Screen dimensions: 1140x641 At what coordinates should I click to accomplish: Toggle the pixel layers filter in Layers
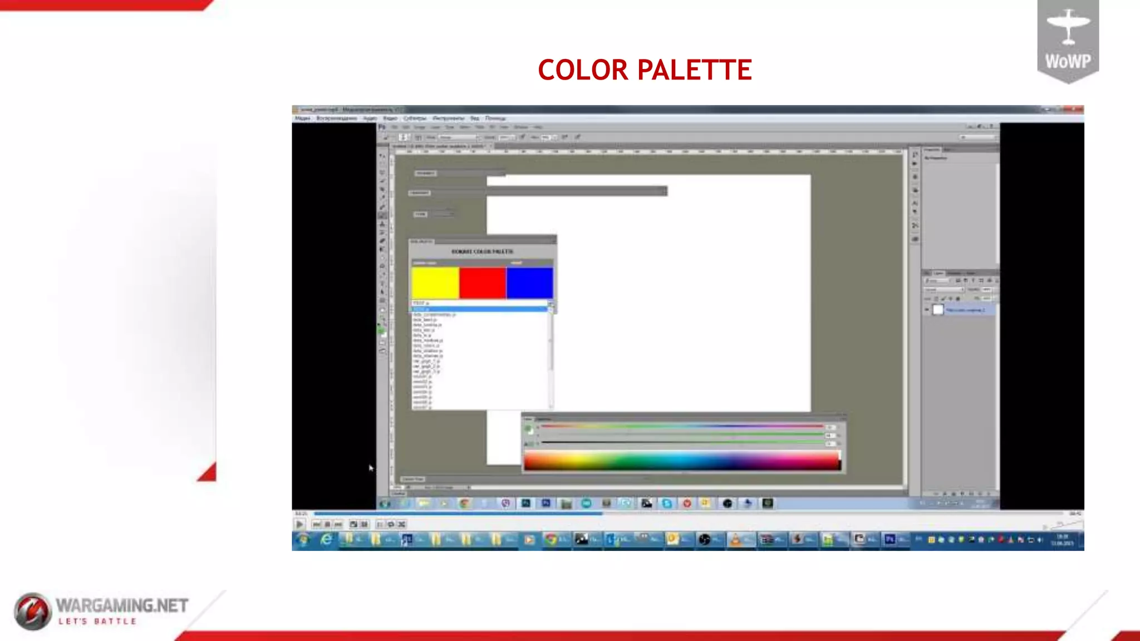point(958,280)
